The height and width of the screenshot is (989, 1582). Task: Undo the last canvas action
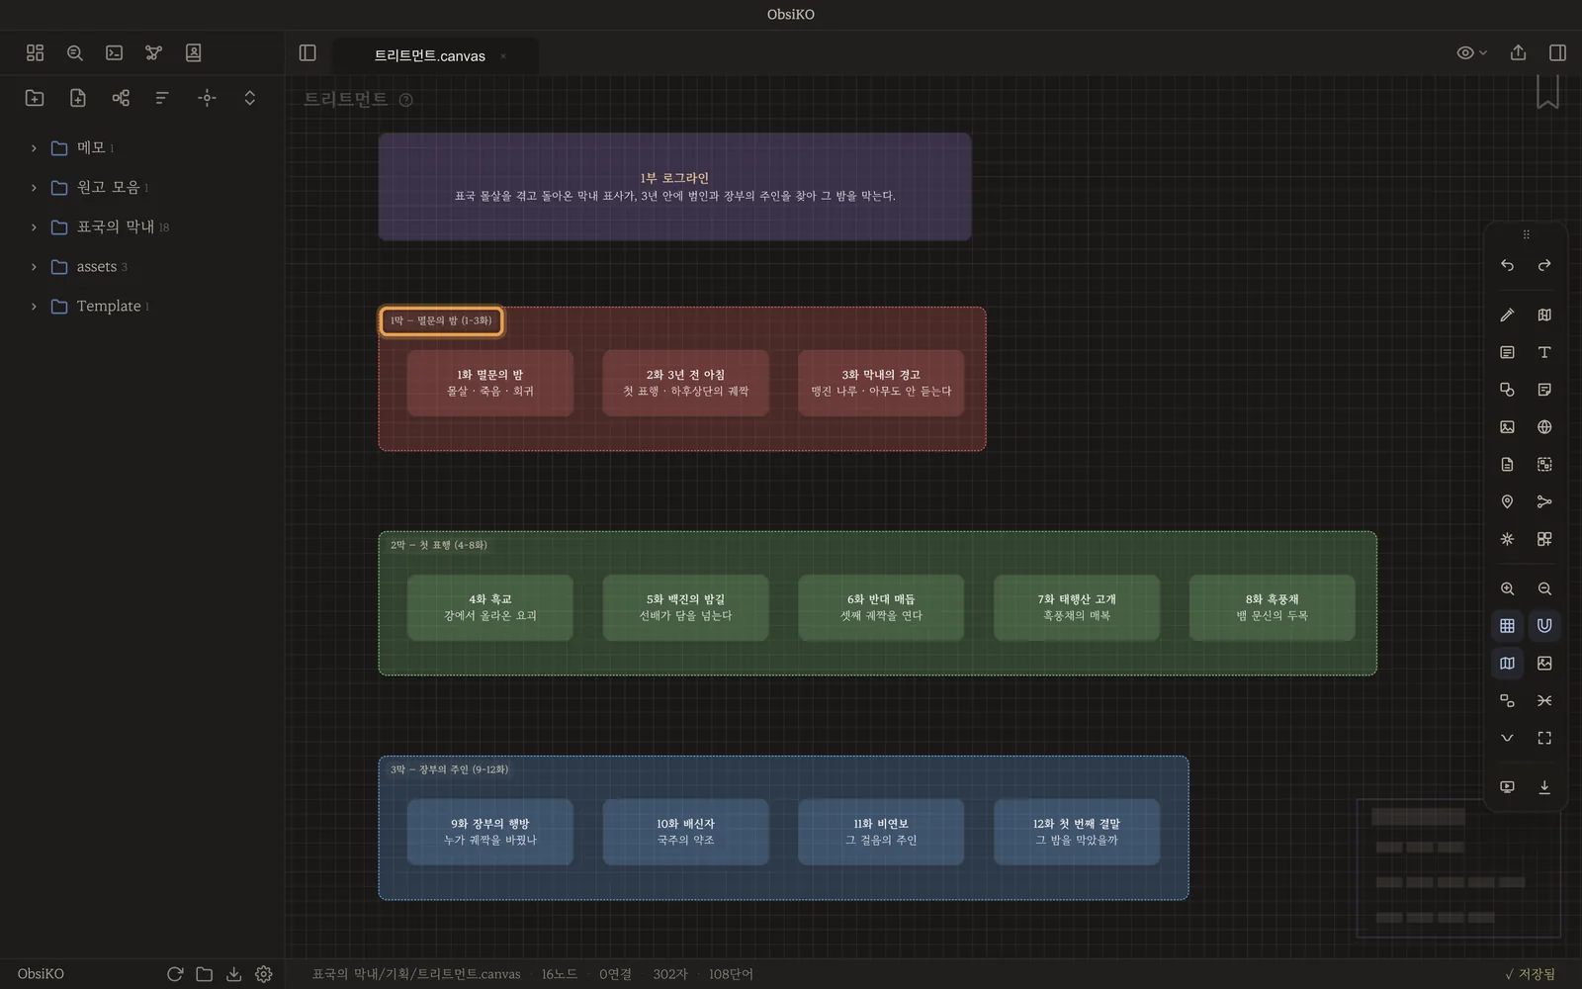pyautogui.click(x=1507, y=265)
